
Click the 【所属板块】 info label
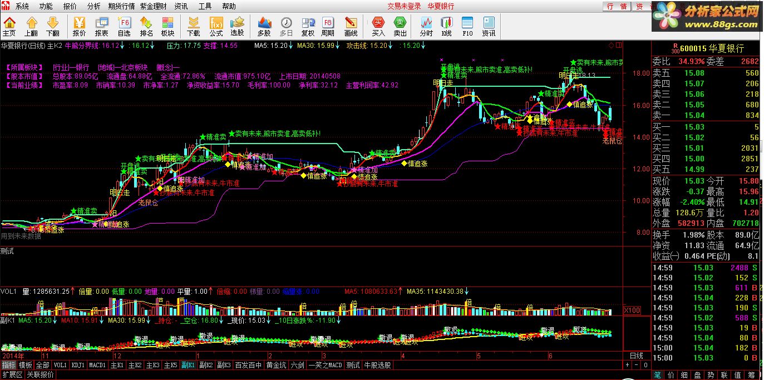23,67
